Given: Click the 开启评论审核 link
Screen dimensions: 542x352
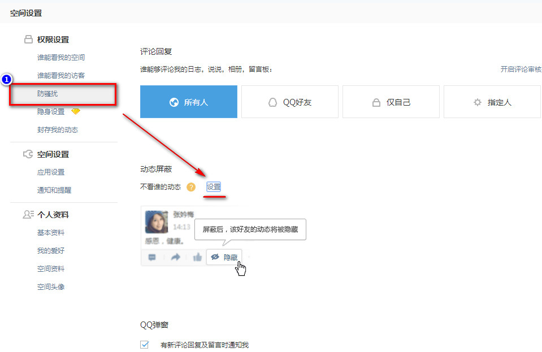Looking at the screenshot, I should (521, 69).
